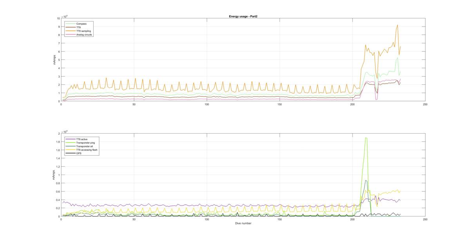Click y-axis tick '5' on the upper plot
This screenshot has width=470, height=243.
click(x=59, y=60)
